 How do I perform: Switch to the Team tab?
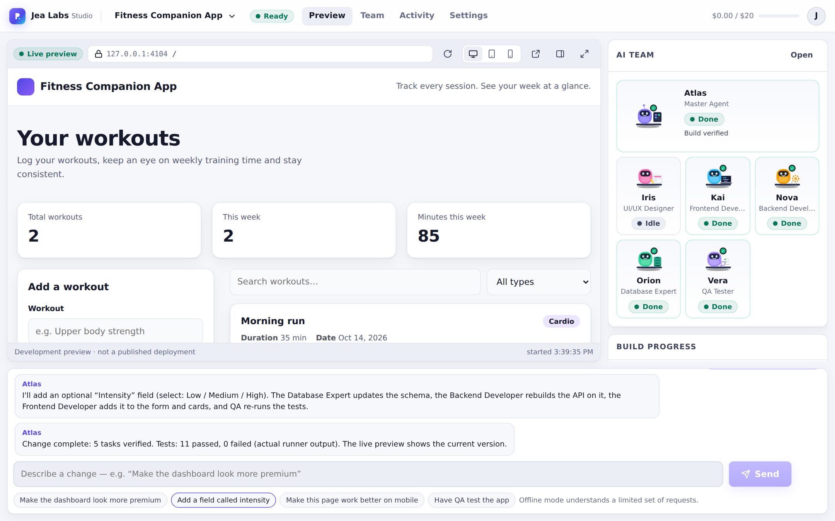pyautogui.click(x=372, y=16)
